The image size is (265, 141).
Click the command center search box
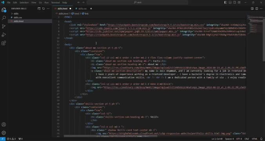click(x=138, y=2)
